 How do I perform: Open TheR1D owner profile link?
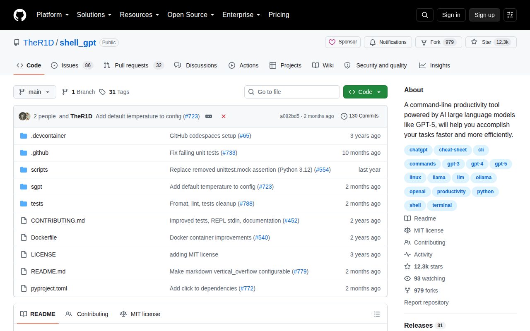coord(39,43)
